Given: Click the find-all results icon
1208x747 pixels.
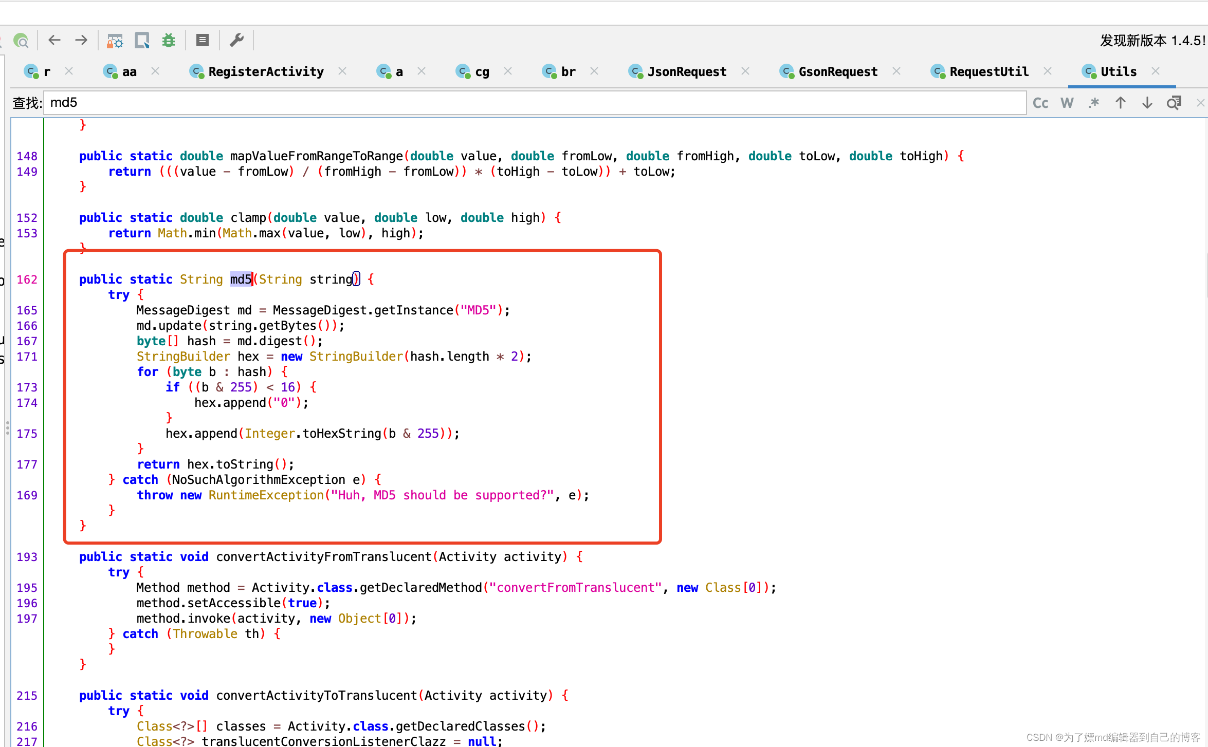Looking at the screenshot, I should click(1174, 103).
